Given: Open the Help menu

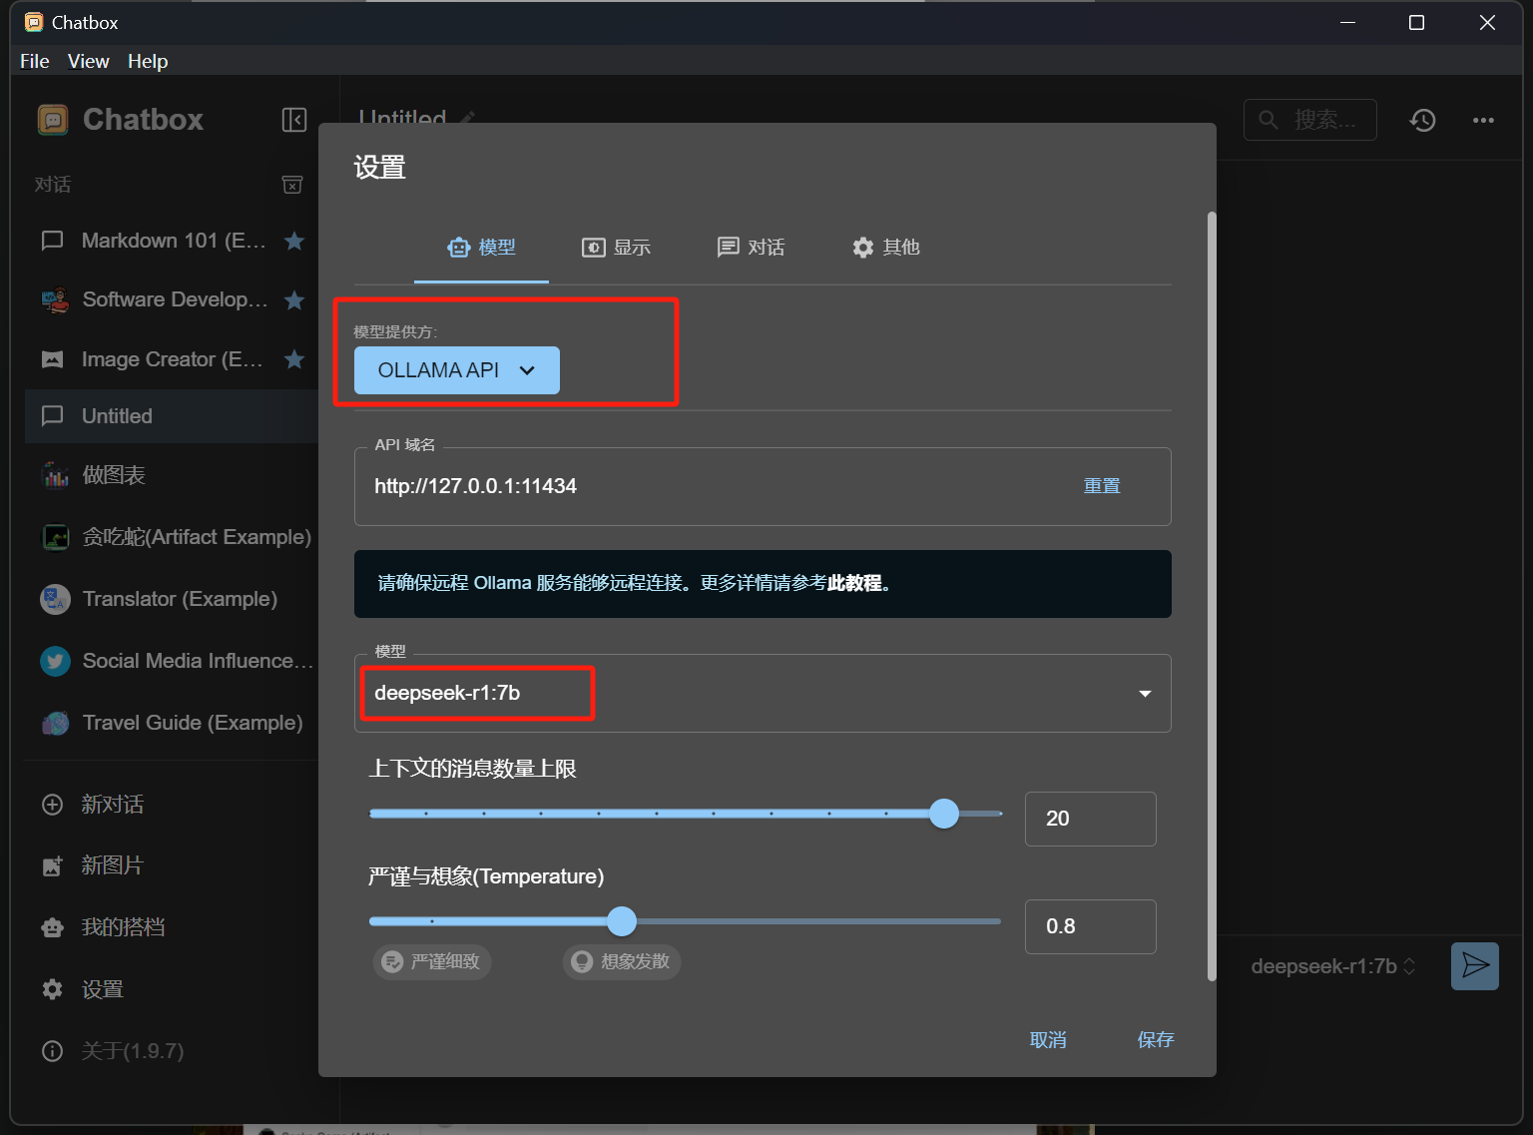Looking at the screenshot, I should (x=148, y=62).
